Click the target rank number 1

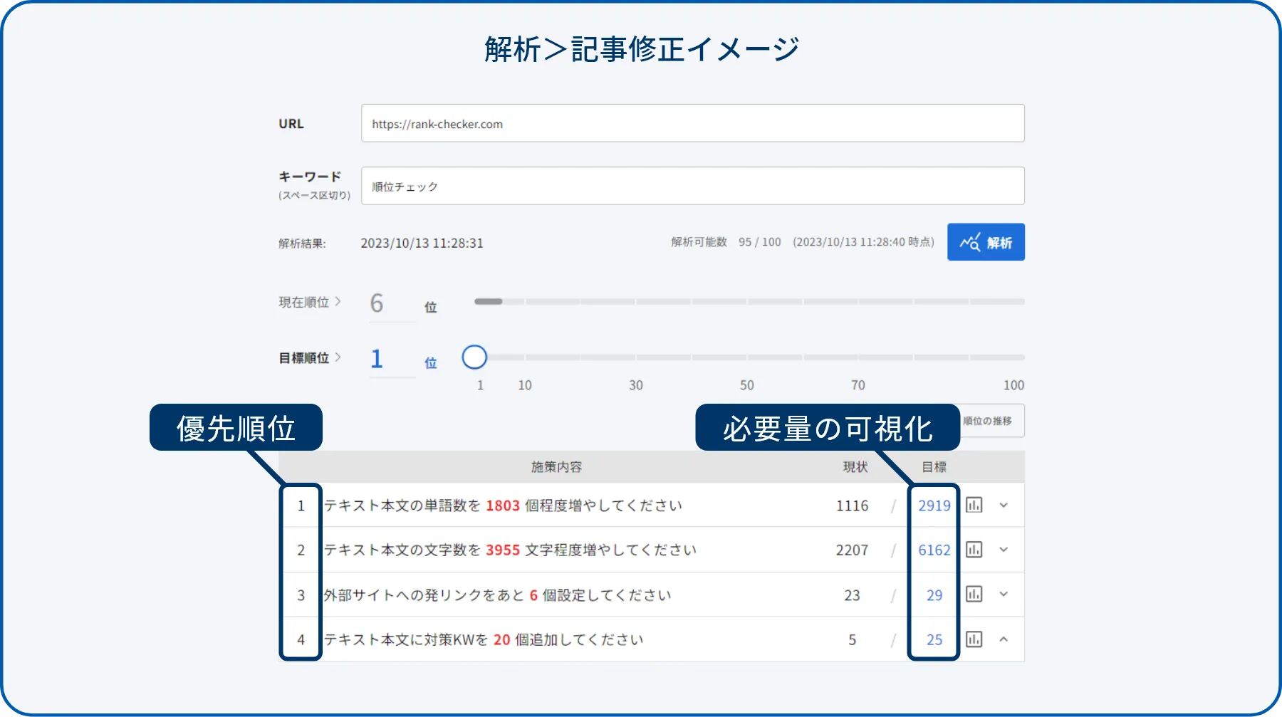377,358
